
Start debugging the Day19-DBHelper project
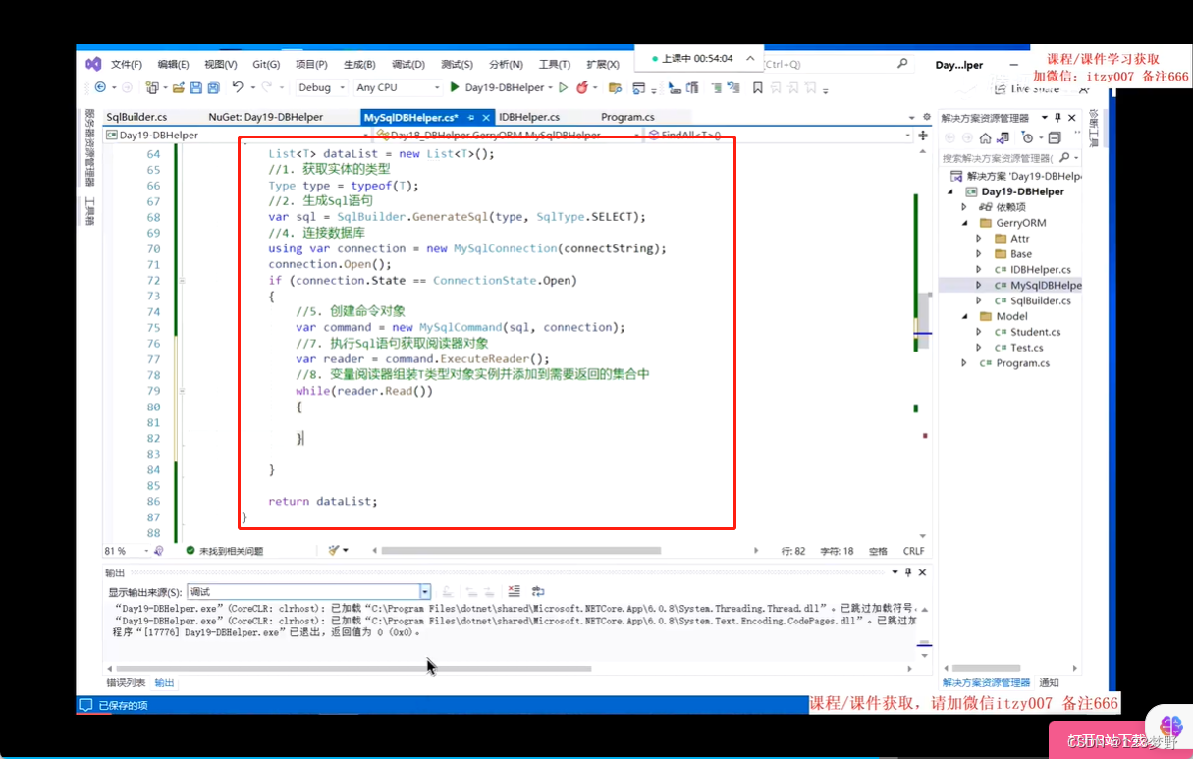(455, 87)
